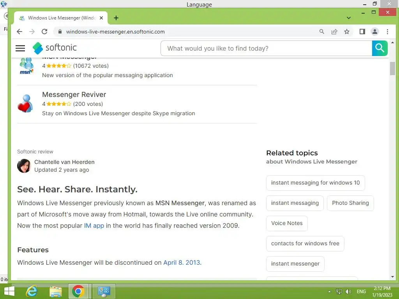This screenshot has width=399, height=299.
Task: Click reviewer avatar photo
Action: click(x=24, y=166)
